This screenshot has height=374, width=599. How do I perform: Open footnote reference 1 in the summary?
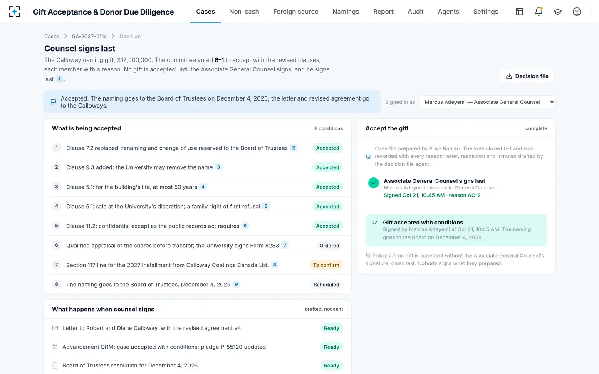tap(59, 79)
